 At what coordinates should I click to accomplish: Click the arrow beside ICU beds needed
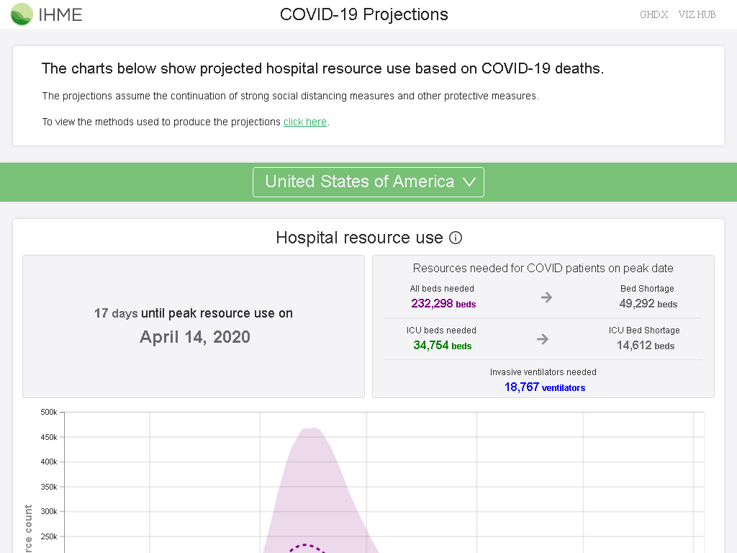click(x=543, y=339)
